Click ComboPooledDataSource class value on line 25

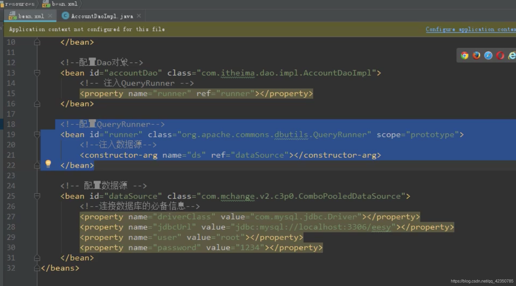tap(301, 196)
